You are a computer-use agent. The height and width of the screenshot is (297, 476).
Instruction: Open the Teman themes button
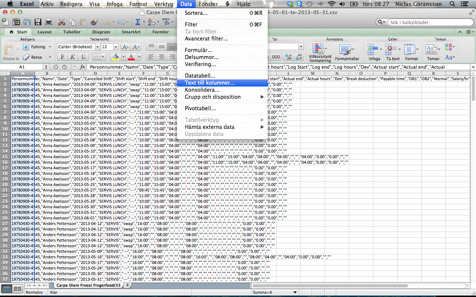(433, 52)
